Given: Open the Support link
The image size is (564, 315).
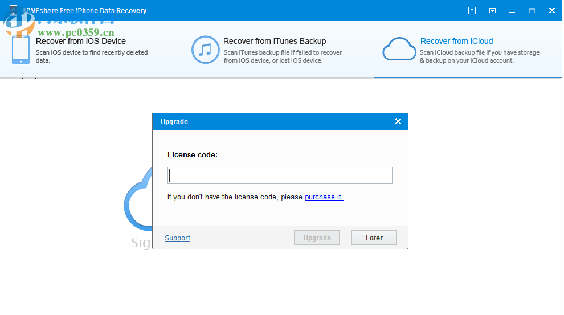Looking at the screenshot, I should 177,238.
